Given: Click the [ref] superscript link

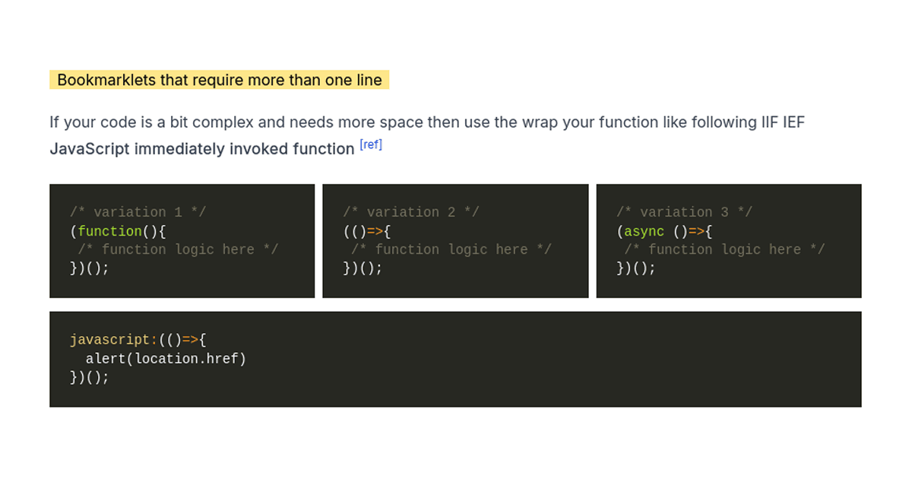Looking at the screenshot, I should (x=370, y=144).
